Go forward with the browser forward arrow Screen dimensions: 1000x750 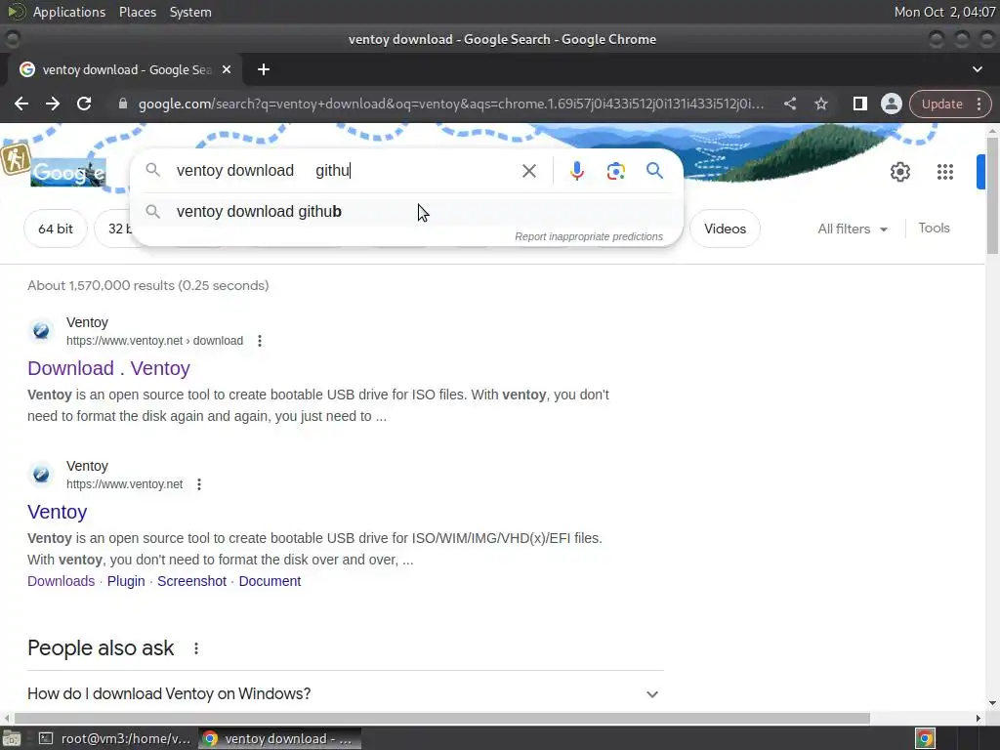[x=53, y=104]
